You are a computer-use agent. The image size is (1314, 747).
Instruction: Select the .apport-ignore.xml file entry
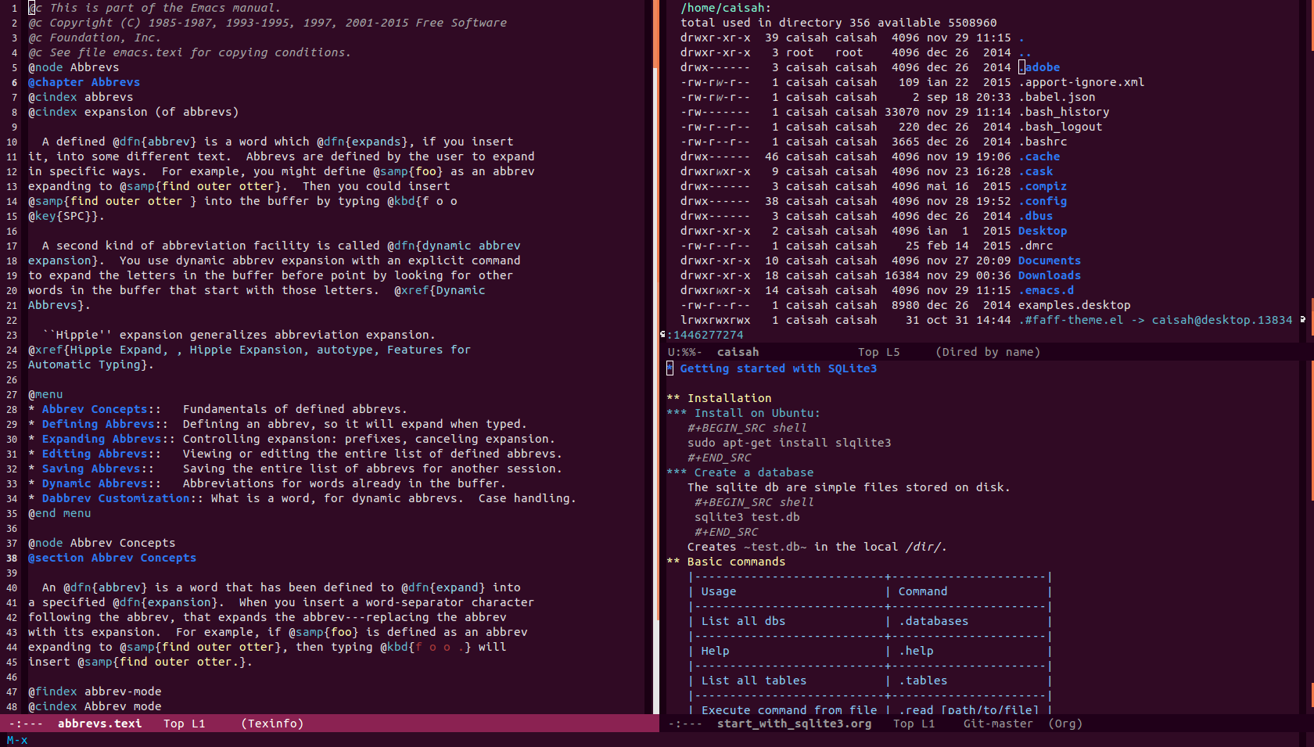pos(1082,82)
